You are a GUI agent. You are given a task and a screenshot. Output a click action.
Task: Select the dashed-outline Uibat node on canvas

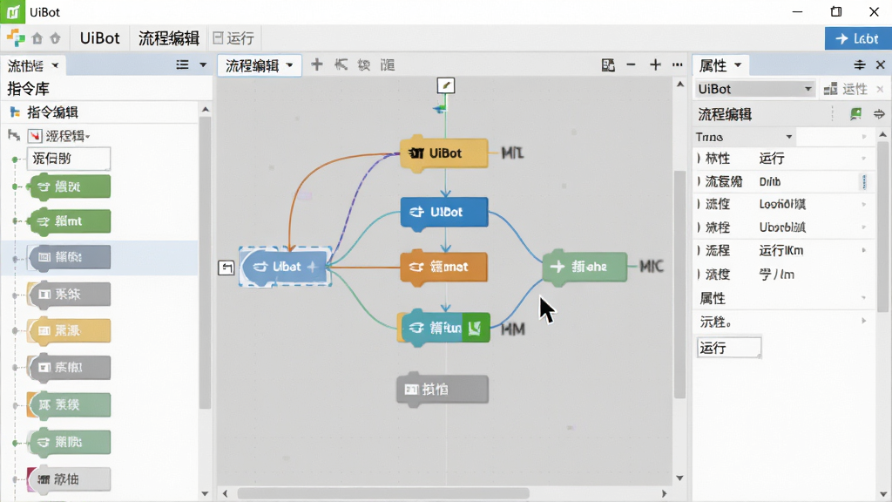point(286,267)
